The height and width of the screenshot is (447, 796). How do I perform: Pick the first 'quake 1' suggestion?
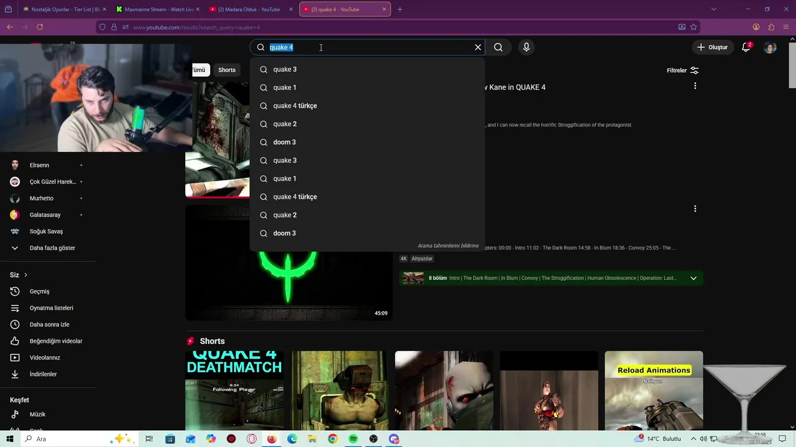pyautogui.click(x=367, y=88)
